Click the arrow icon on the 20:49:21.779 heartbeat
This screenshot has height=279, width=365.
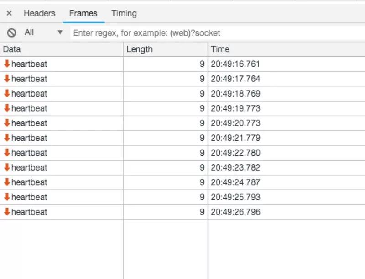[x=7, y=138]
